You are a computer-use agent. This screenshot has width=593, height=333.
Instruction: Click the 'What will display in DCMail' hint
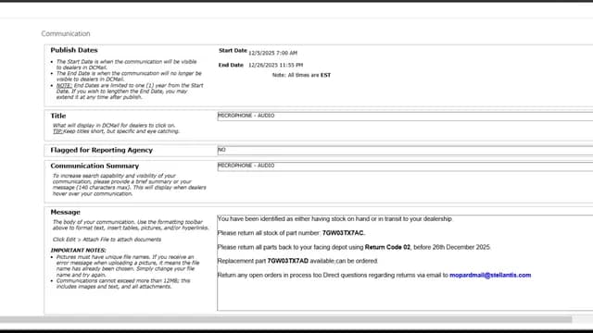click(113, 126)
